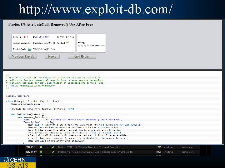This screenshot has height=168, width=225.
Task: Open the Firefox 7/8 nsSVGValue Out-of-Bounds entry
Action: tap(95, 152)
